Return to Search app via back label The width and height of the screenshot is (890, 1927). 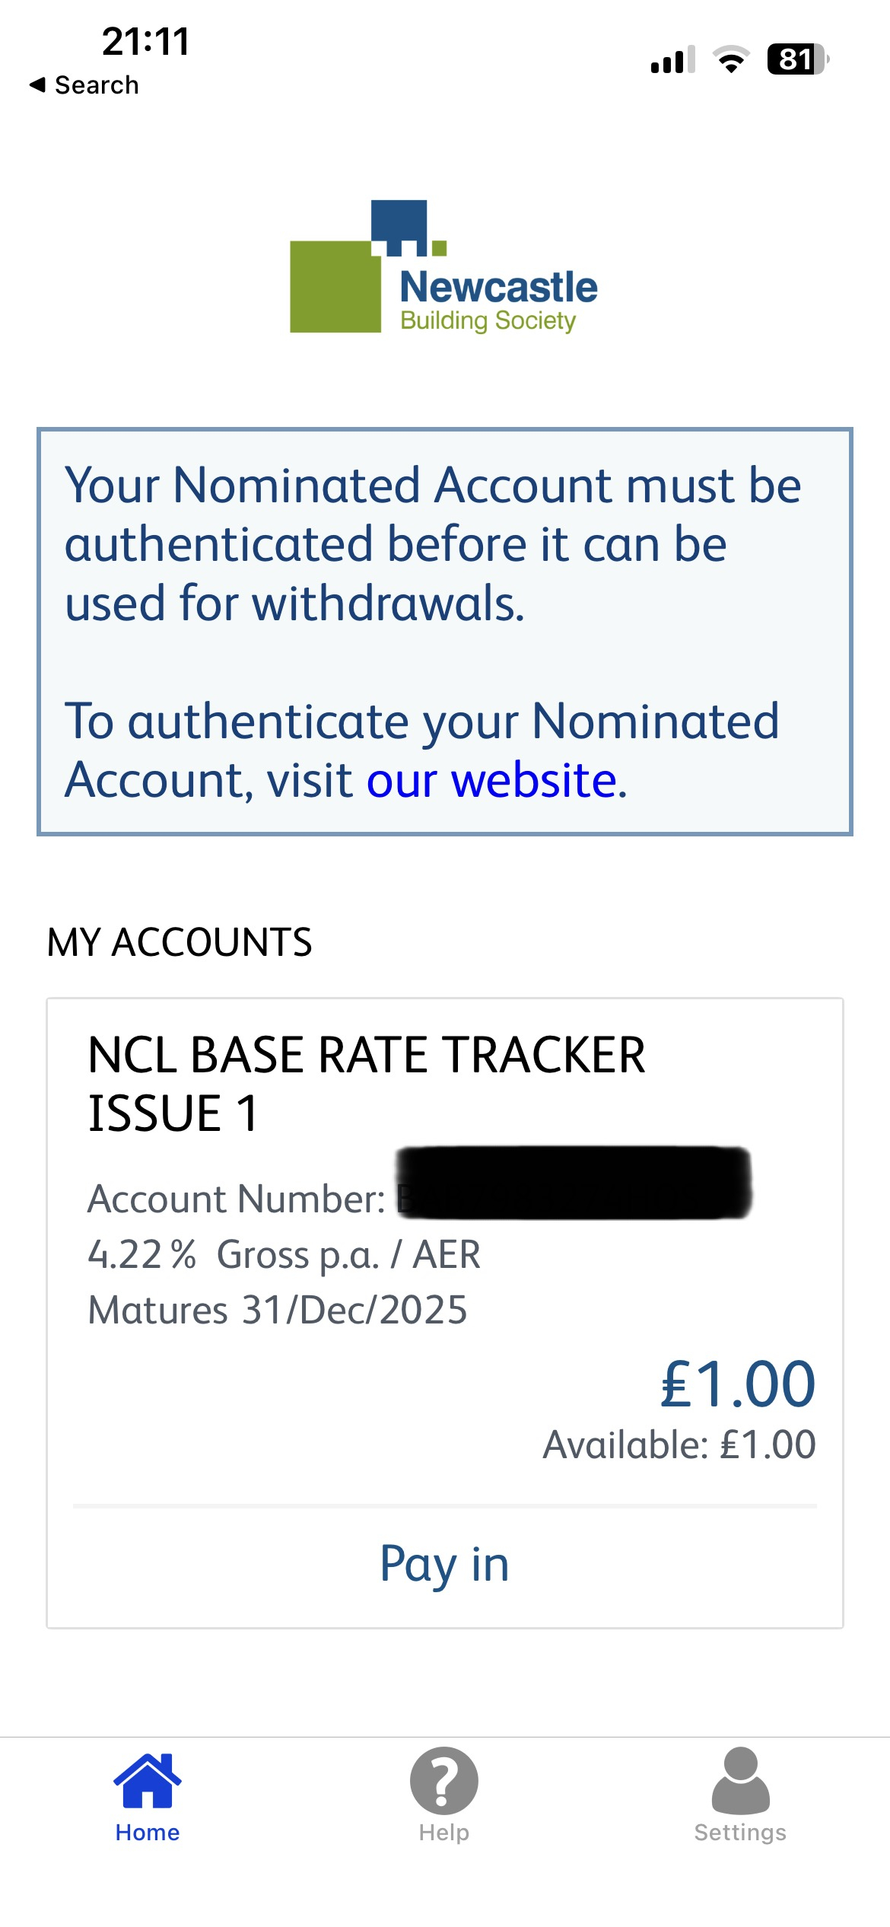click(x=97, y=84)
